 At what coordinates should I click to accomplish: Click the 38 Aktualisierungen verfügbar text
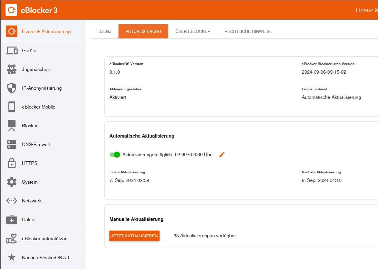[x=205, y=236]
